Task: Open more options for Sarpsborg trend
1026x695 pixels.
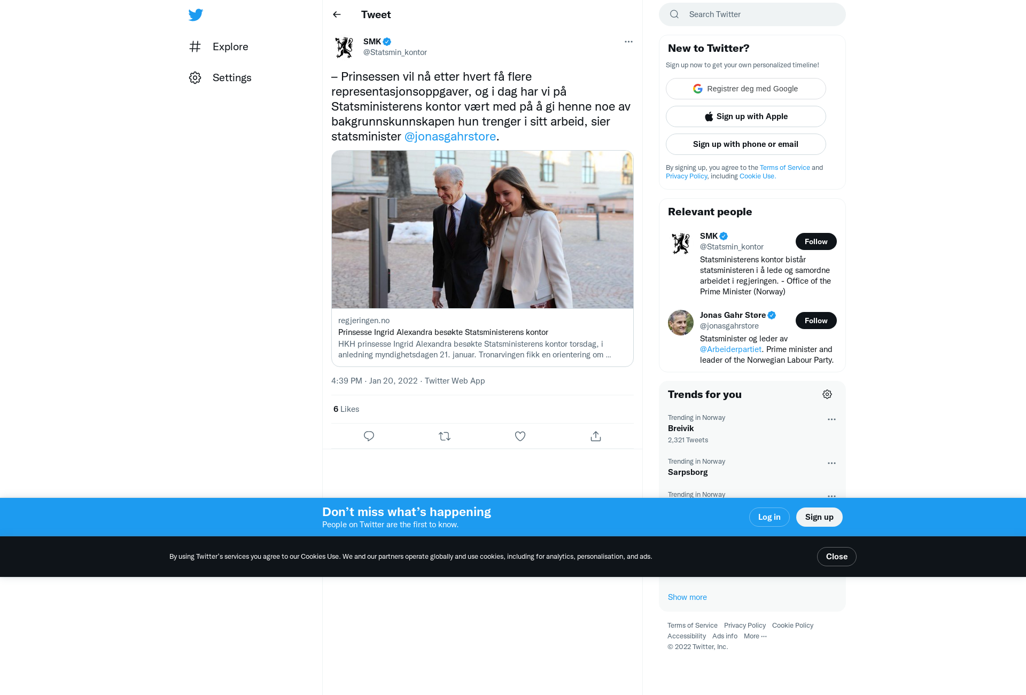Action: pyautogui.click(x=831, y=463)
